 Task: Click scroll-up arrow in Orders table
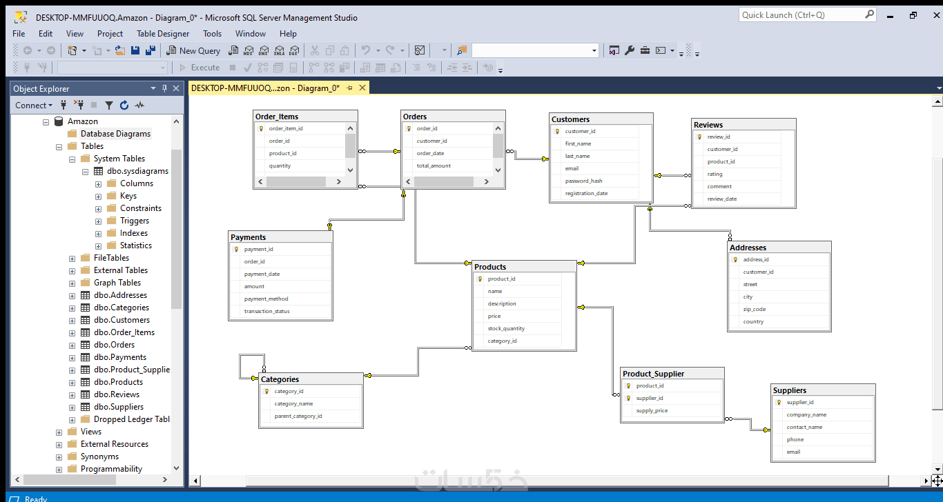pos(498,128)
